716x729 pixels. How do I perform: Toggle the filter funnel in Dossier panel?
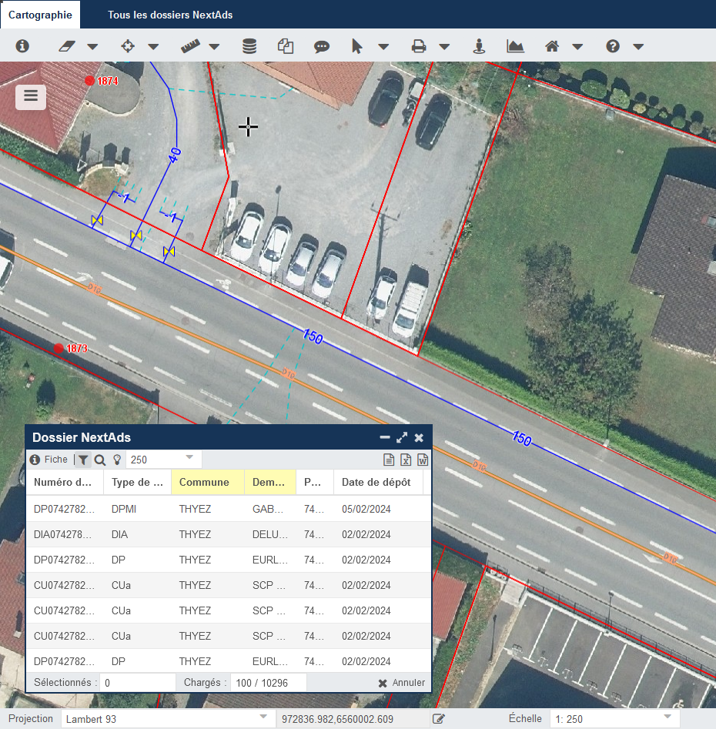[x=83, y=460]
